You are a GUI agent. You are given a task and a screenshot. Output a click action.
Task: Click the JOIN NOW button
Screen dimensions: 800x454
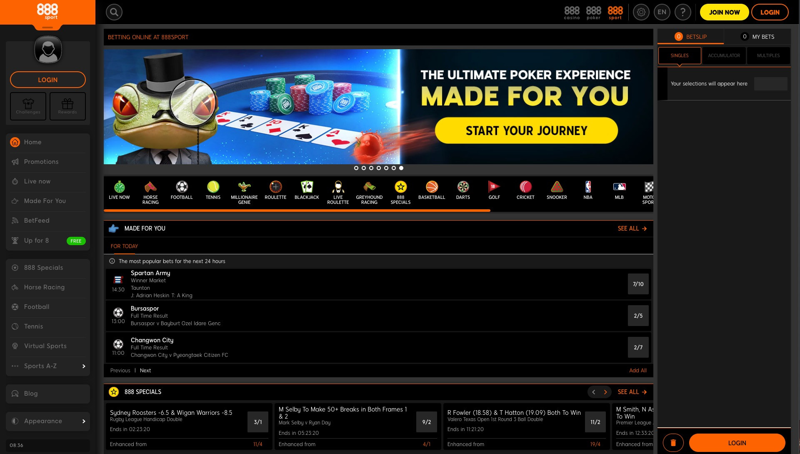[x=724, y=12]
